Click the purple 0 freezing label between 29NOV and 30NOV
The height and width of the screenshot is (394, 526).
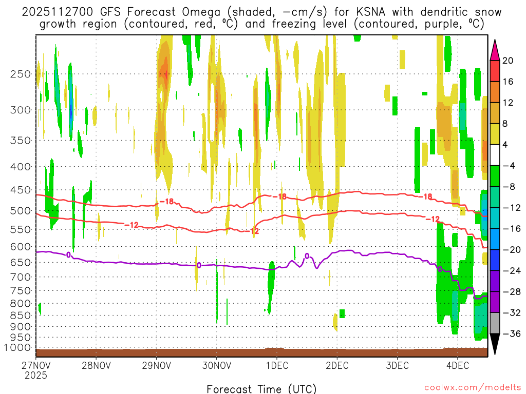point(199,265)
